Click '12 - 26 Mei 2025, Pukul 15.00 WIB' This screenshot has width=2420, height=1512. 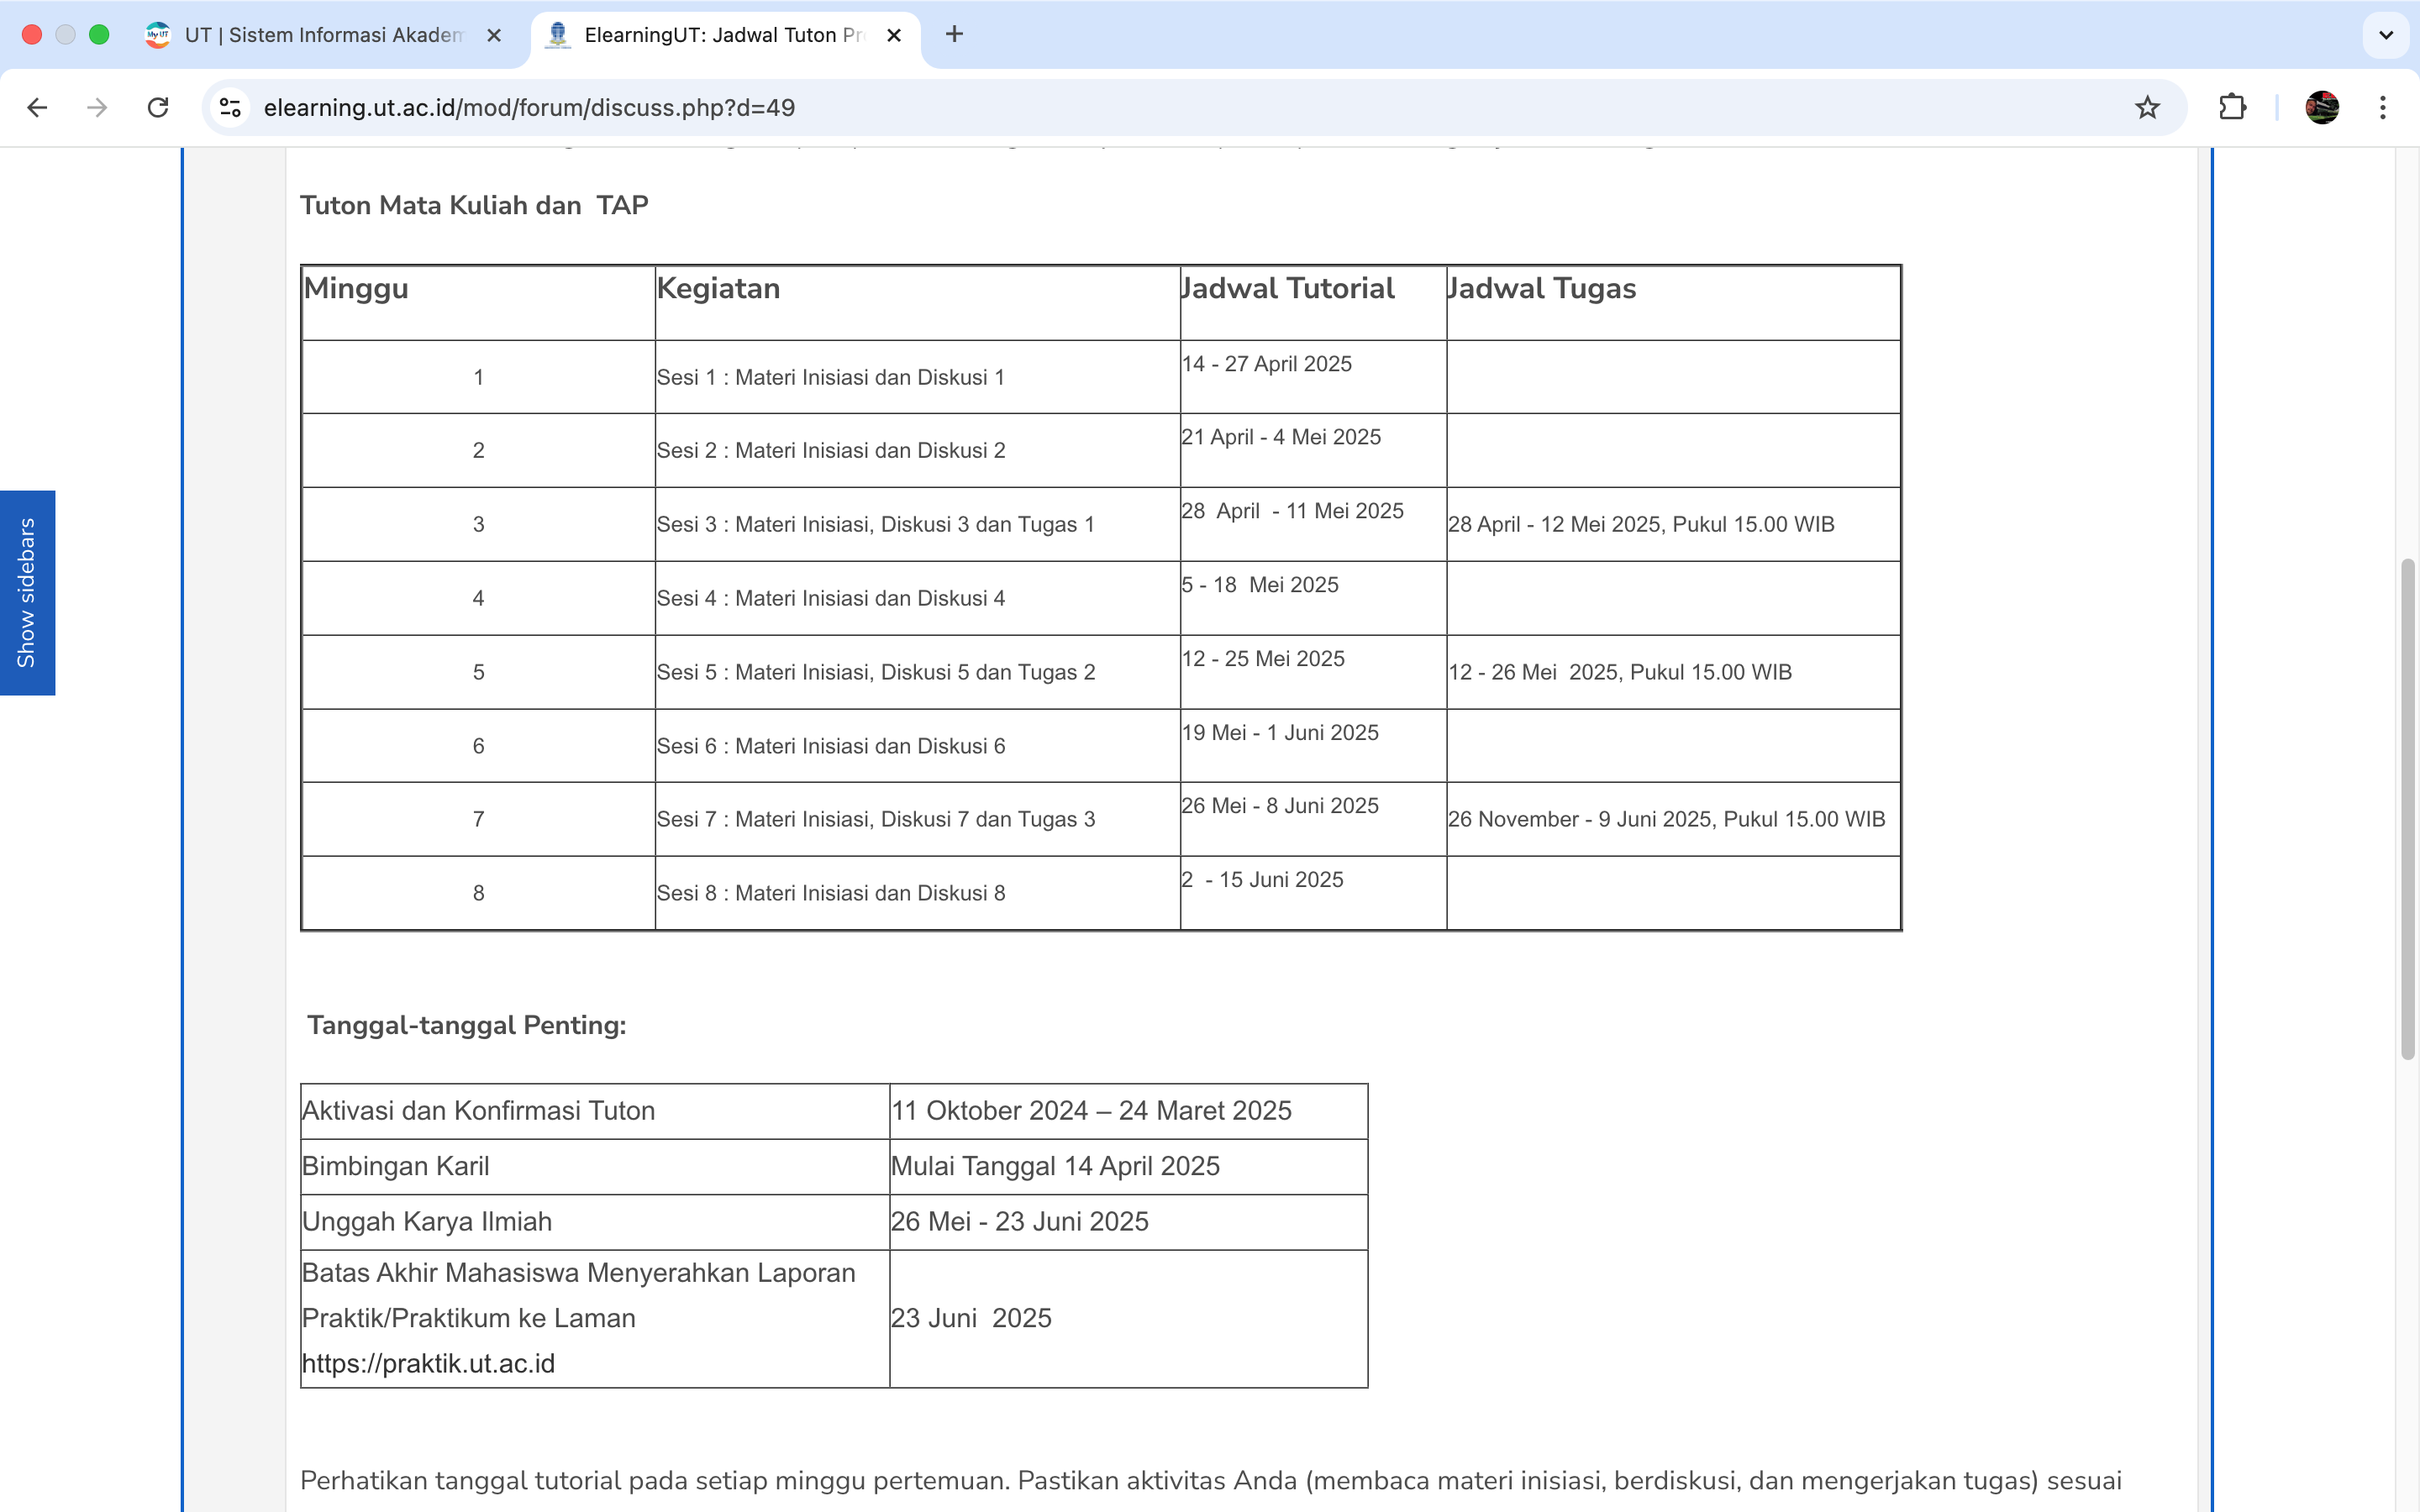[1620, 672]
